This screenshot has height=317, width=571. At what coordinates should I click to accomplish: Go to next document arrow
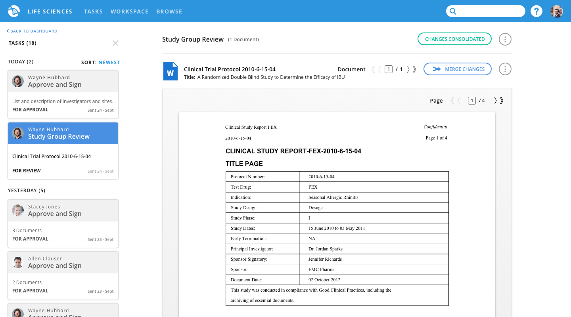click(408, 69)
